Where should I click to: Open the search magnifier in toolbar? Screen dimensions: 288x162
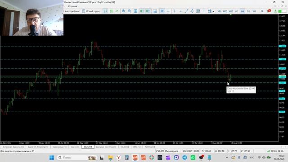pyautogui.click(x=262, y=11)
